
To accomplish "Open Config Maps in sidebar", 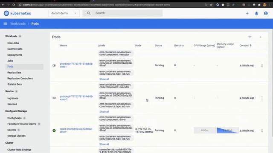I will (x=15, y=118).
